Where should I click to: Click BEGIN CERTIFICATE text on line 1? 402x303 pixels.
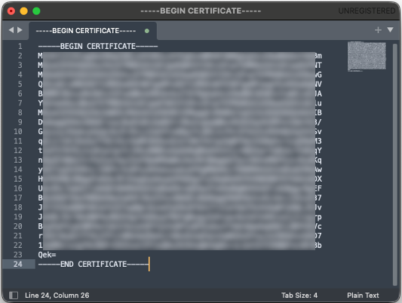click(x=98, y=47)
